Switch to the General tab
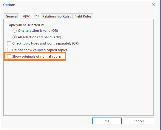The height and width of the screenshot is (130, 161). pyautogui.click(x=12, y=16)
